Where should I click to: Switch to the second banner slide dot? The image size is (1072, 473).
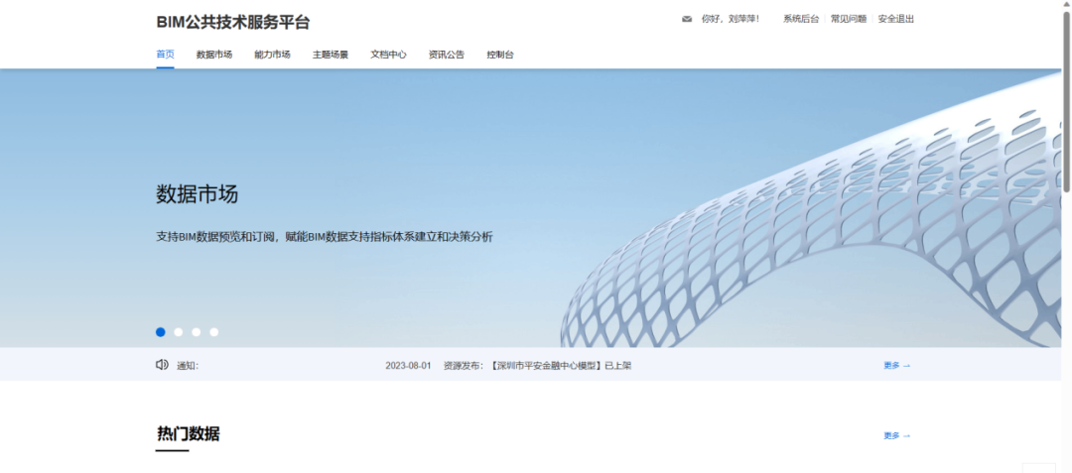click(x=179, y=332)
